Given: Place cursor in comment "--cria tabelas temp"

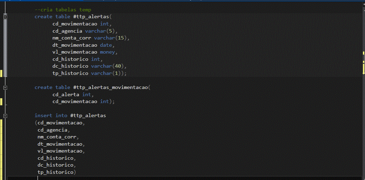Looking at the screenshot, I should pyautogui.click(x=63, y=10).
